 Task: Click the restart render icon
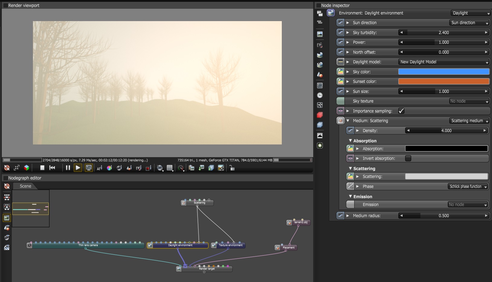52,168
